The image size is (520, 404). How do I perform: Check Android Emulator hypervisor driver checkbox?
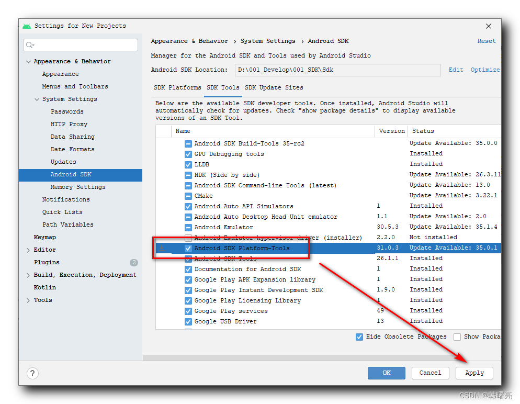pyautogui.click(x=188, y=238)
